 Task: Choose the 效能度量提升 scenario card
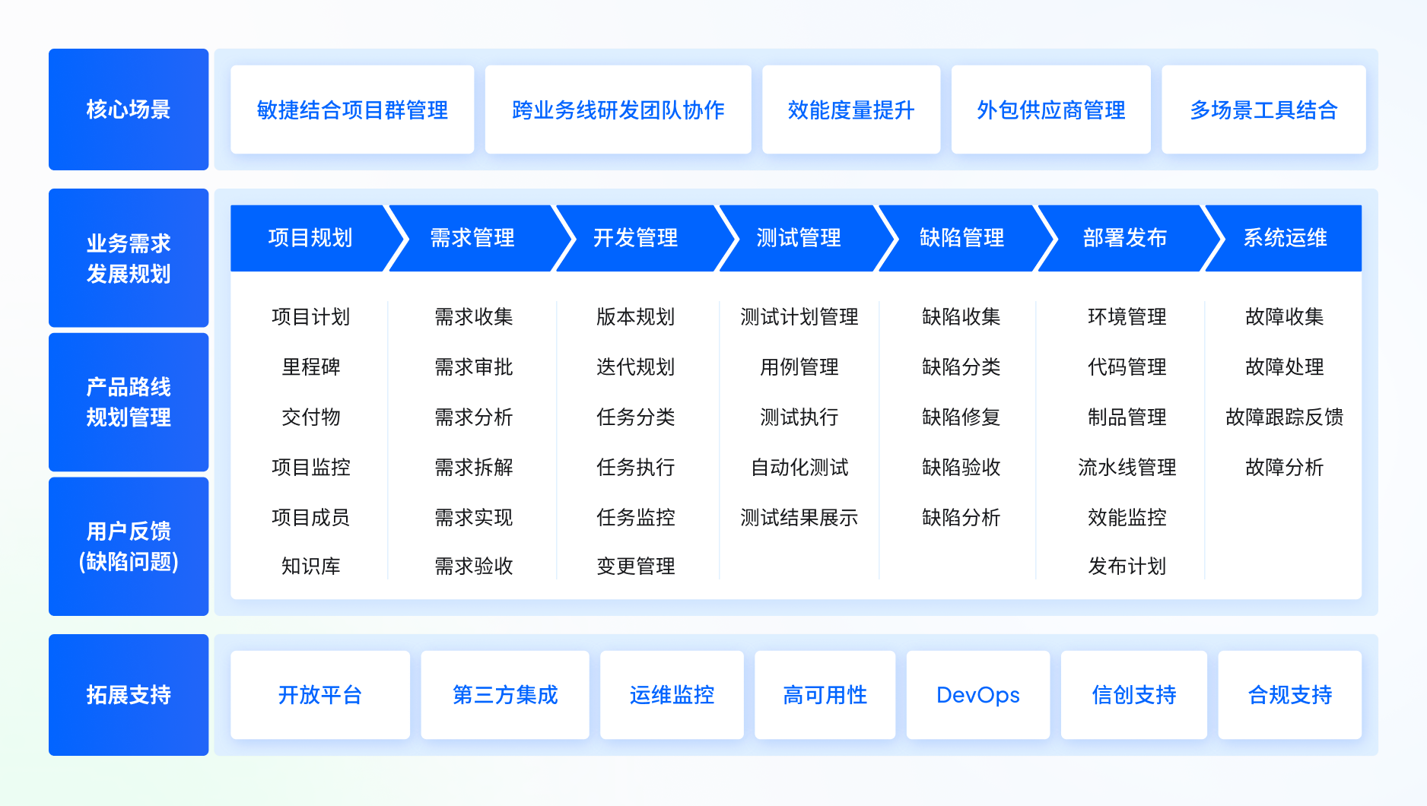851,109
